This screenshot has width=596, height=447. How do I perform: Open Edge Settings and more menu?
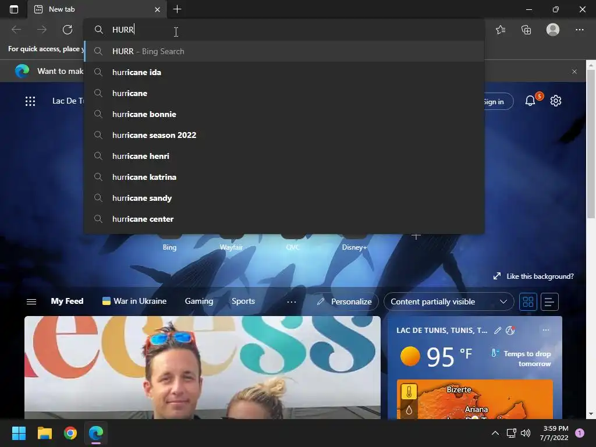(579, 30)
